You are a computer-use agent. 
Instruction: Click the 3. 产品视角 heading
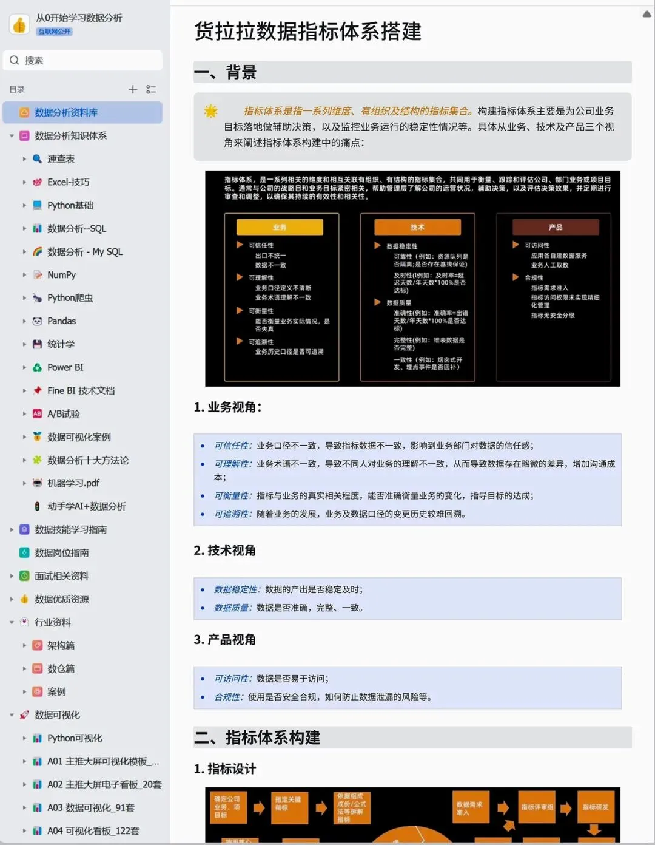[x=225, y=640]
